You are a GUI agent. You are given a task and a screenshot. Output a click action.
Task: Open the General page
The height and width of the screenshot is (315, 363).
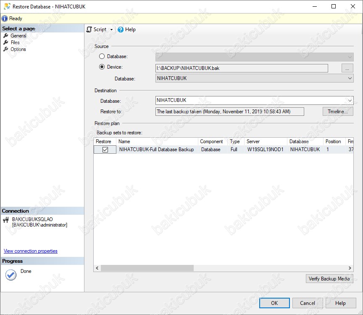pos(18,36)
